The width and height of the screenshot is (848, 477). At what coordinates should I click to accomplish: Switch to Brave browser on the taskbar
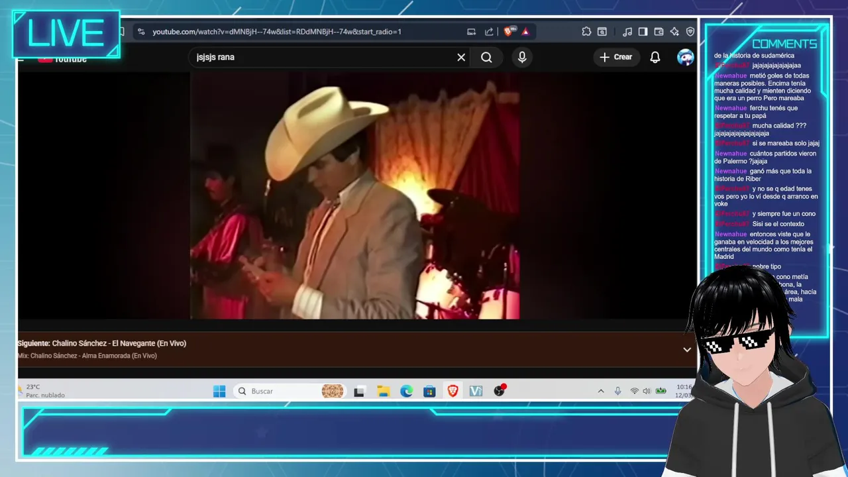[452, 392]
